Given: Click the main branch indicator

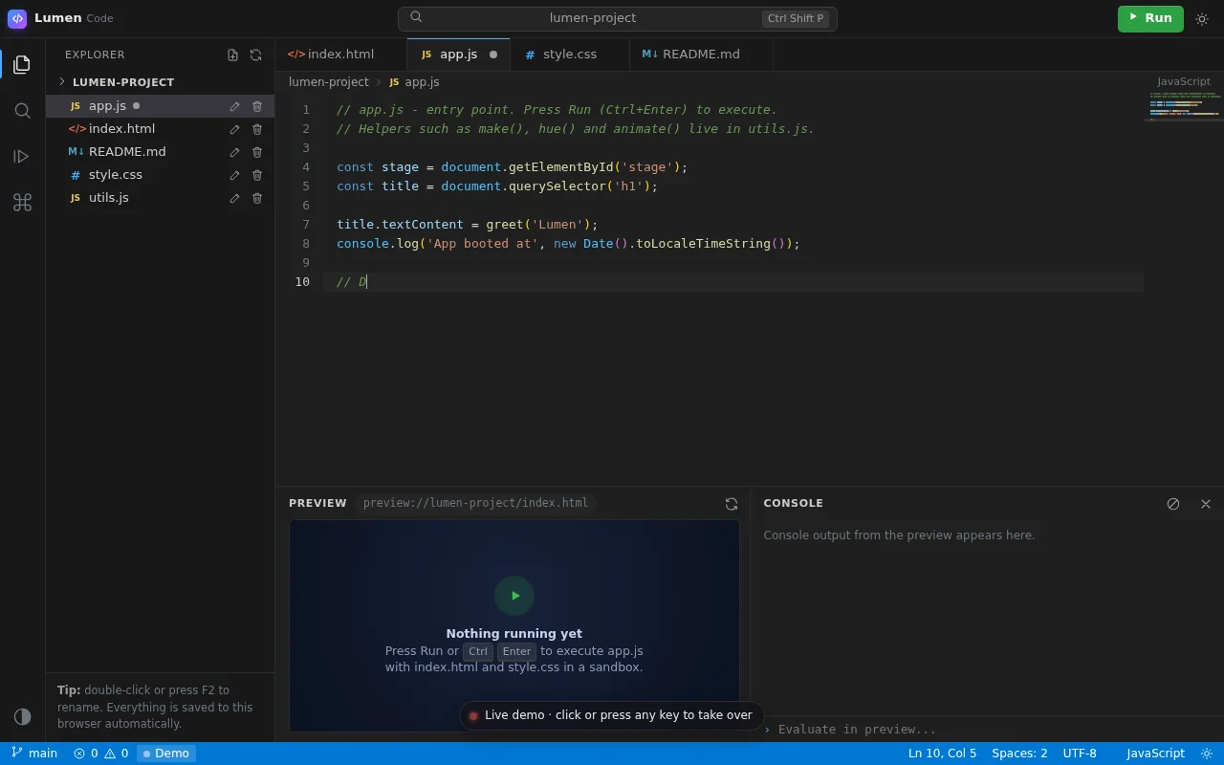Looking at the screenshot, I should 34,754.
